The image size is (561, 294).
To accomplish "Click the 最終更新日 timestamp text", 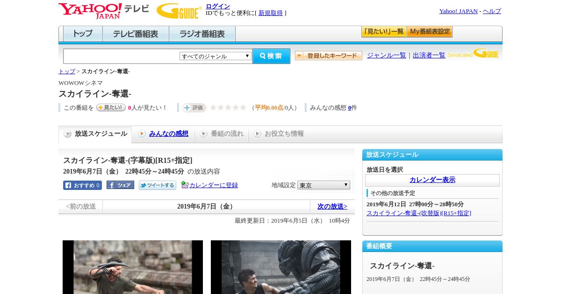I will click(292, 221).
